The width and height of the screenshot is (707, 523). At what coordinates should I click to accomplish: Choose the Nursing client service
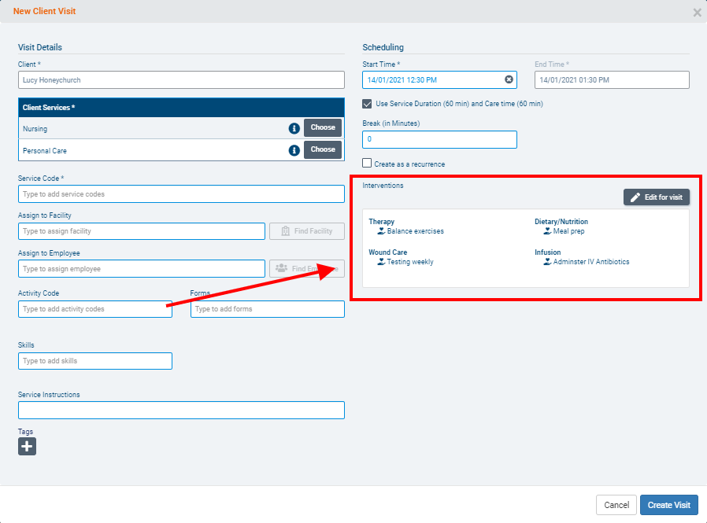323,127
